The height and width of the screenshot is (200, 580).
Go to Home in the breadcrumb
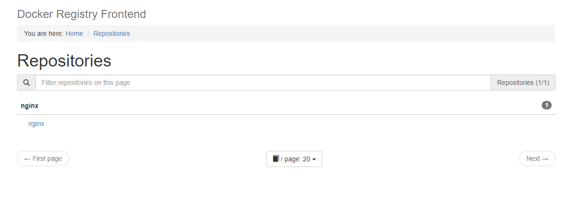click(x=74, y=33)
